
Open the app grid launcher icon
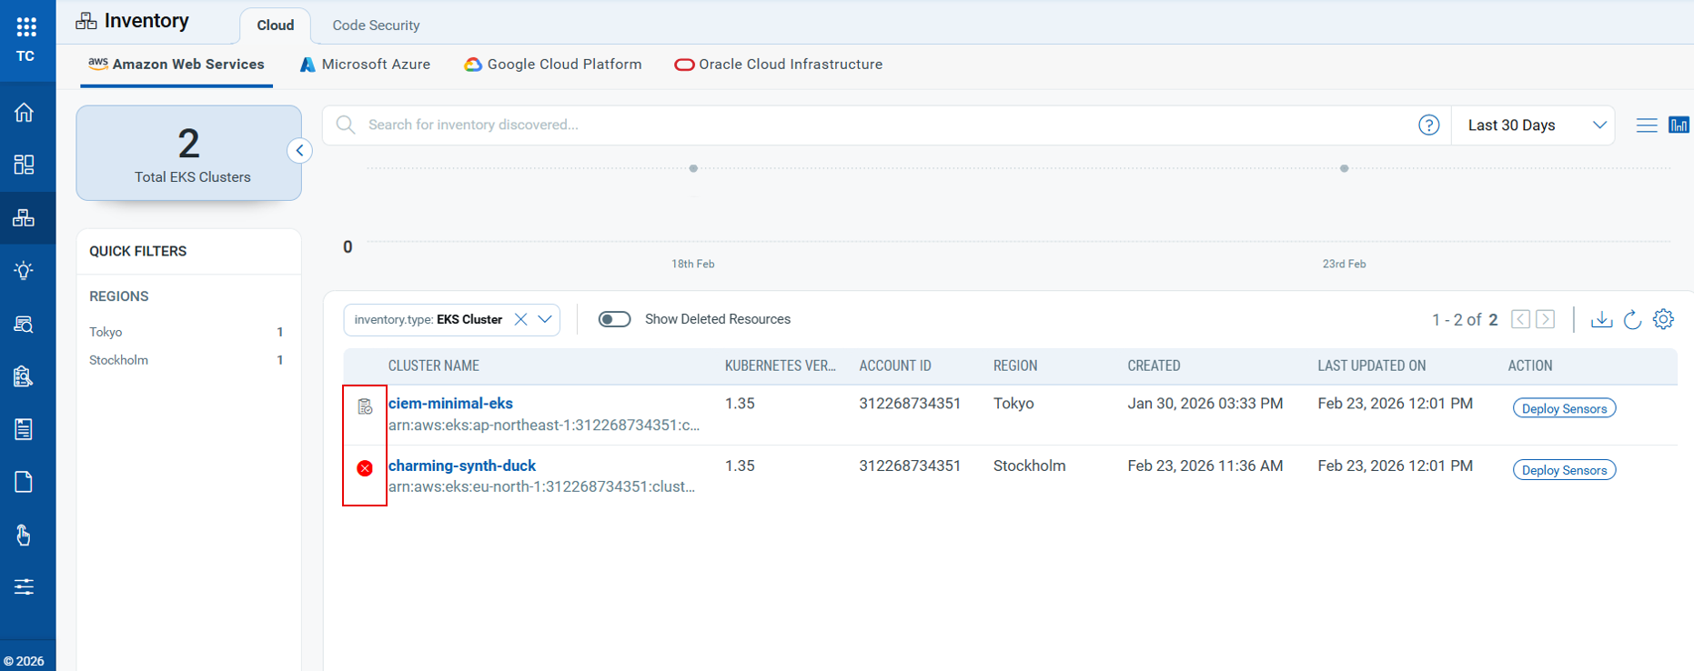(26, 26)
